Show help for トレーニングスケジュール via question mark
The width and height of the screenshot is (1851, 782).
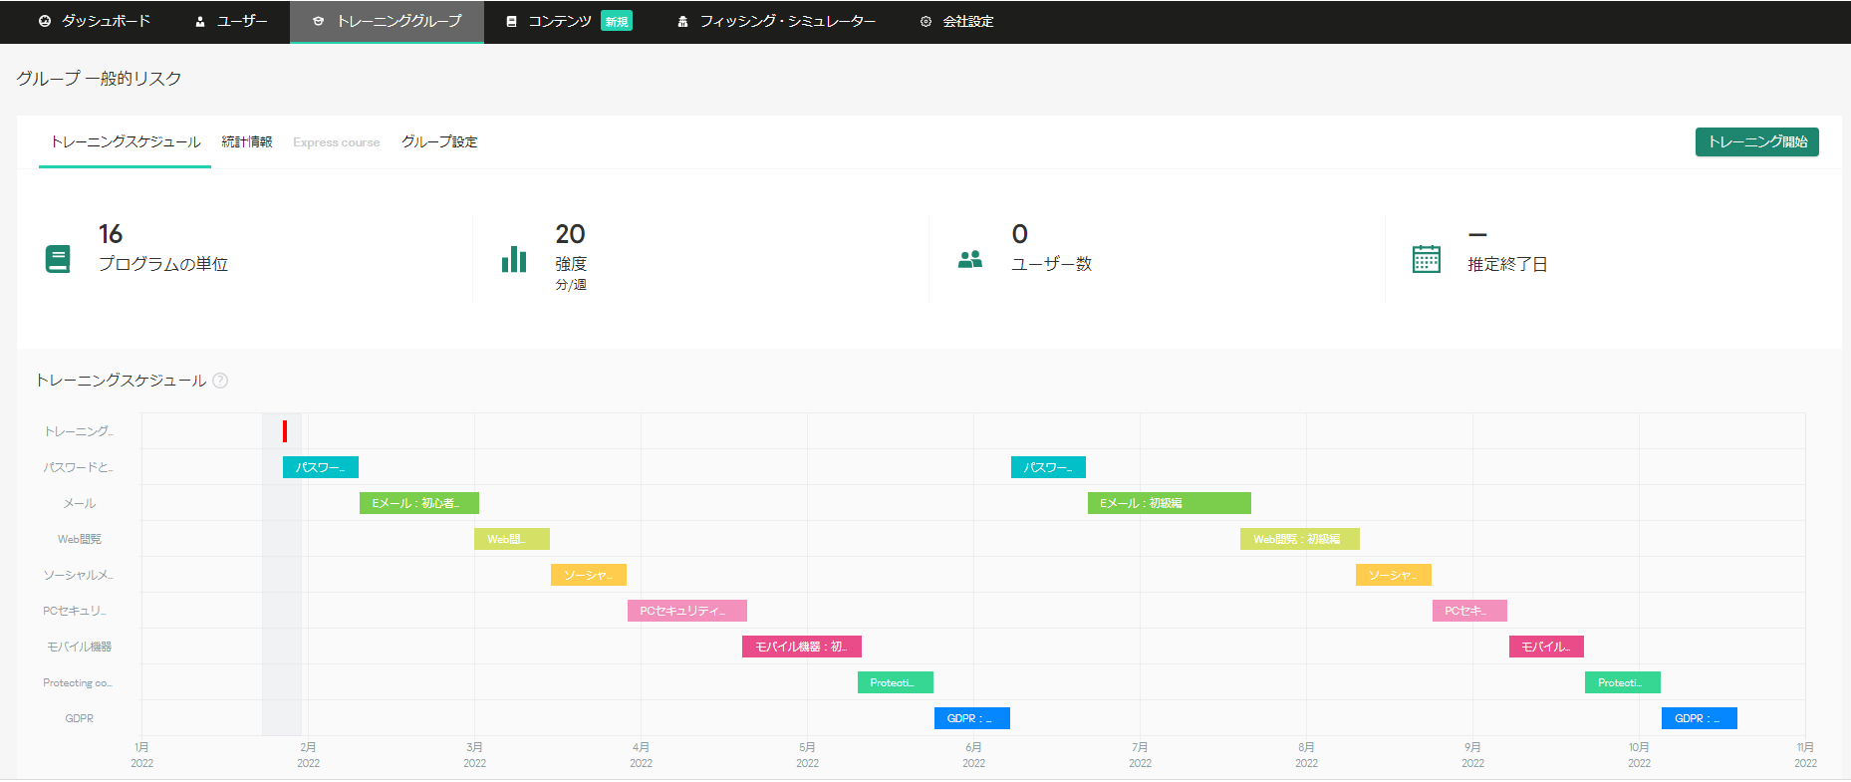(x=220, y=381)
